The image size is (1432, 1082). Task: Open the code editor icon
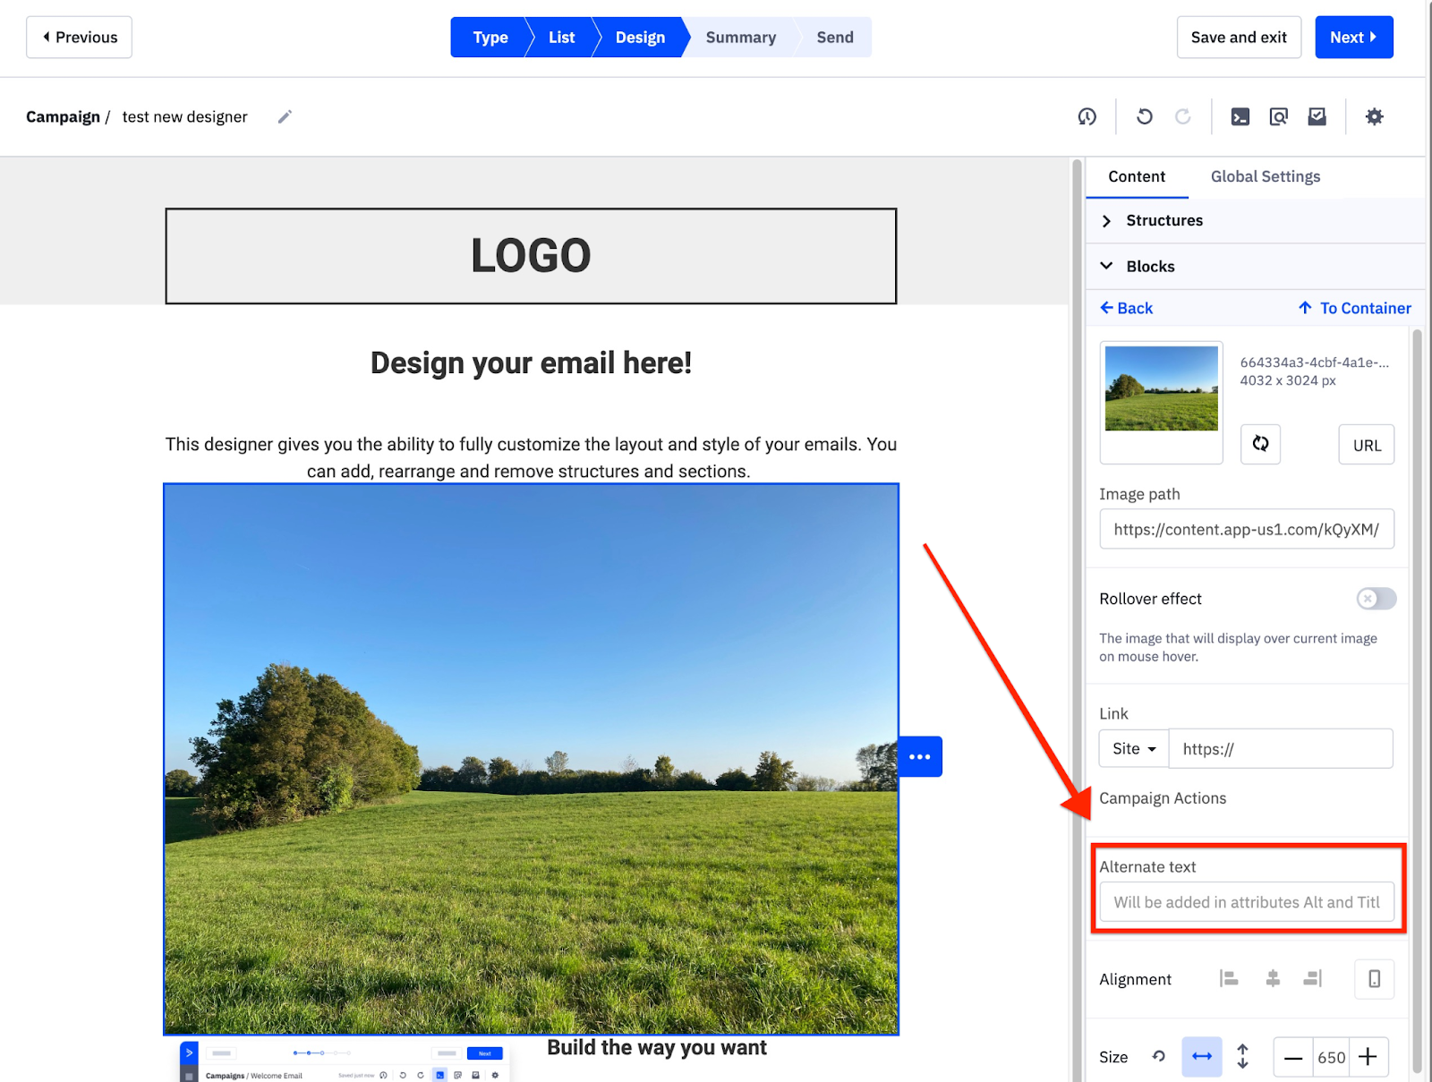click(1240, 117)
